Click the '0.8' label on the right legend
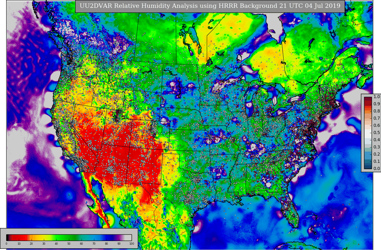The image size is (381, 250). [376, 111]
